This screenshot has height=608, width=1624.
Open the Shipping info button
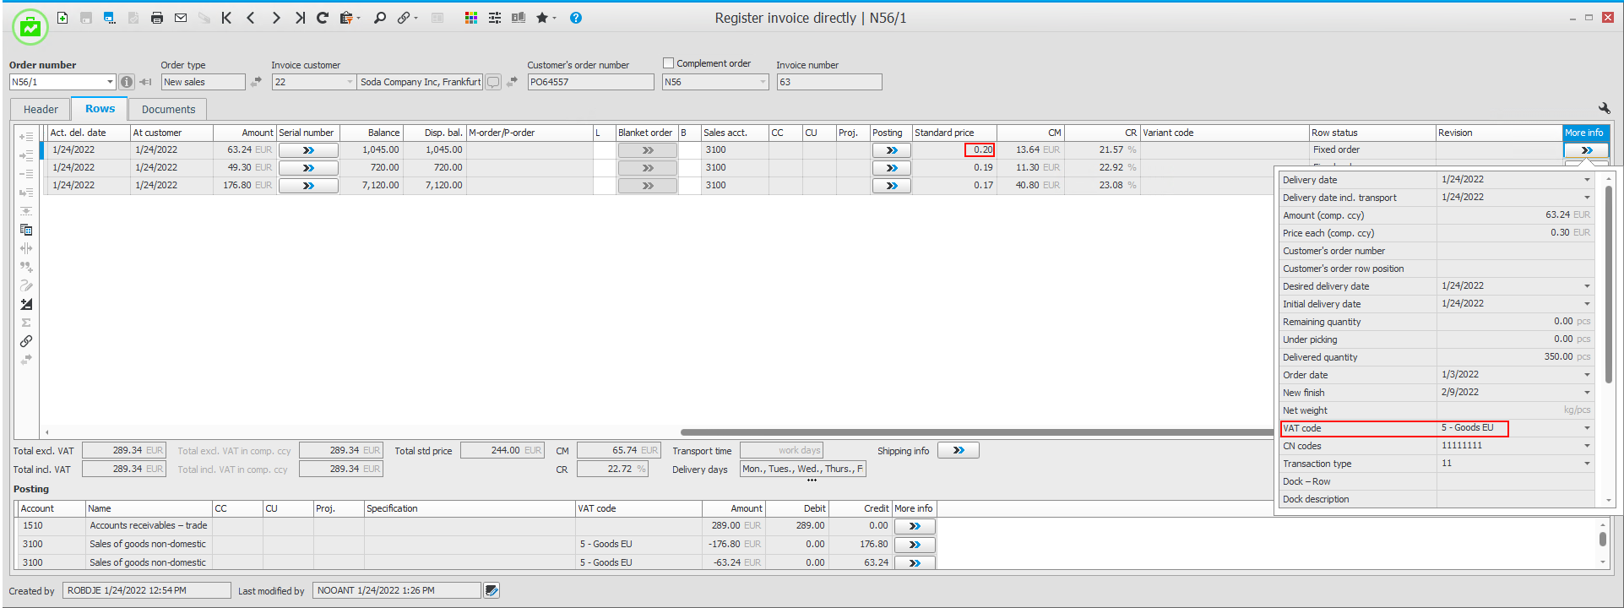click(958, 450)
